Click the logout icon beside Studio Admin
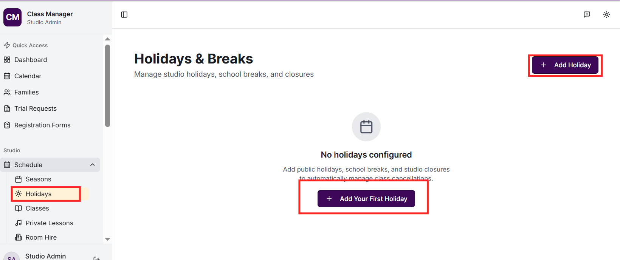 coord(97,258)
